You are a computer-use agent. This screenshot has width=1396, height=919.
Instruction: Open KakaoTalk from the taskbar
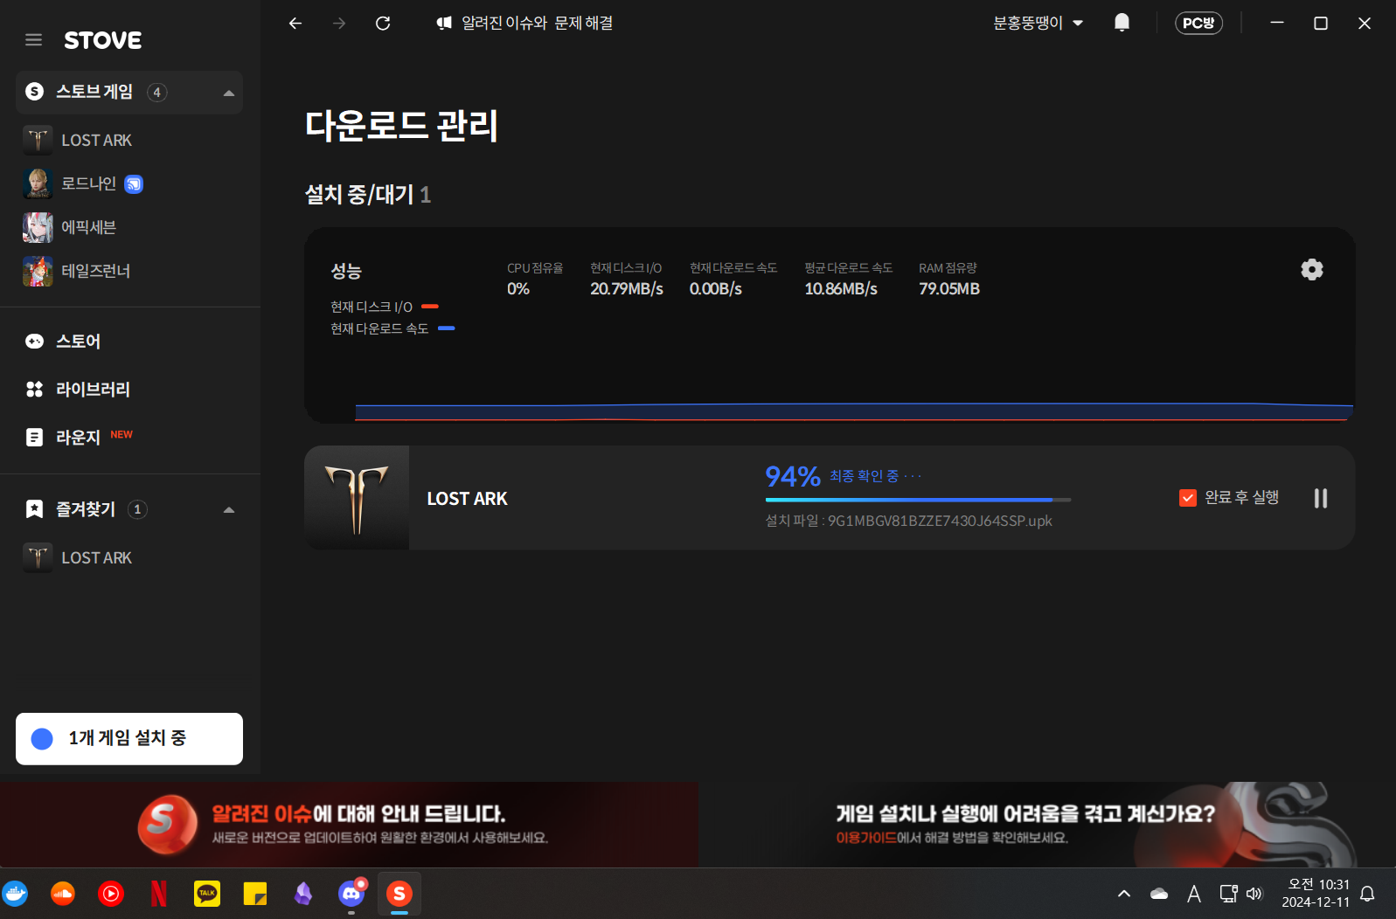pyautogui.click(x=207, y=893)
